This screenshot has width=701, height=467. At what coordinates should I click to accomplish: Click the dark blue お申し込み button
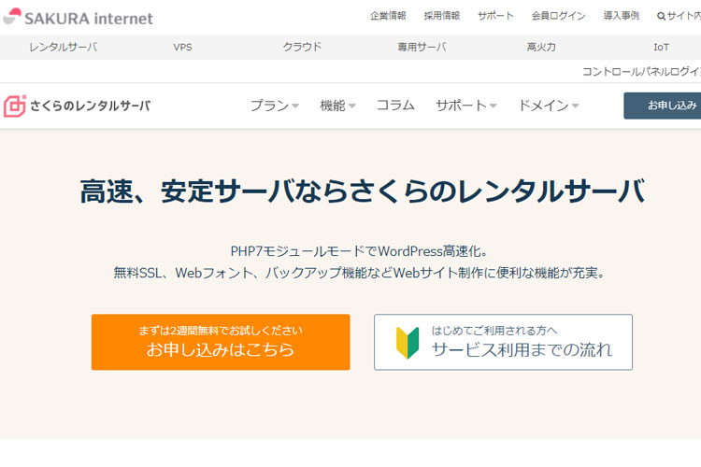pos(662,106)
